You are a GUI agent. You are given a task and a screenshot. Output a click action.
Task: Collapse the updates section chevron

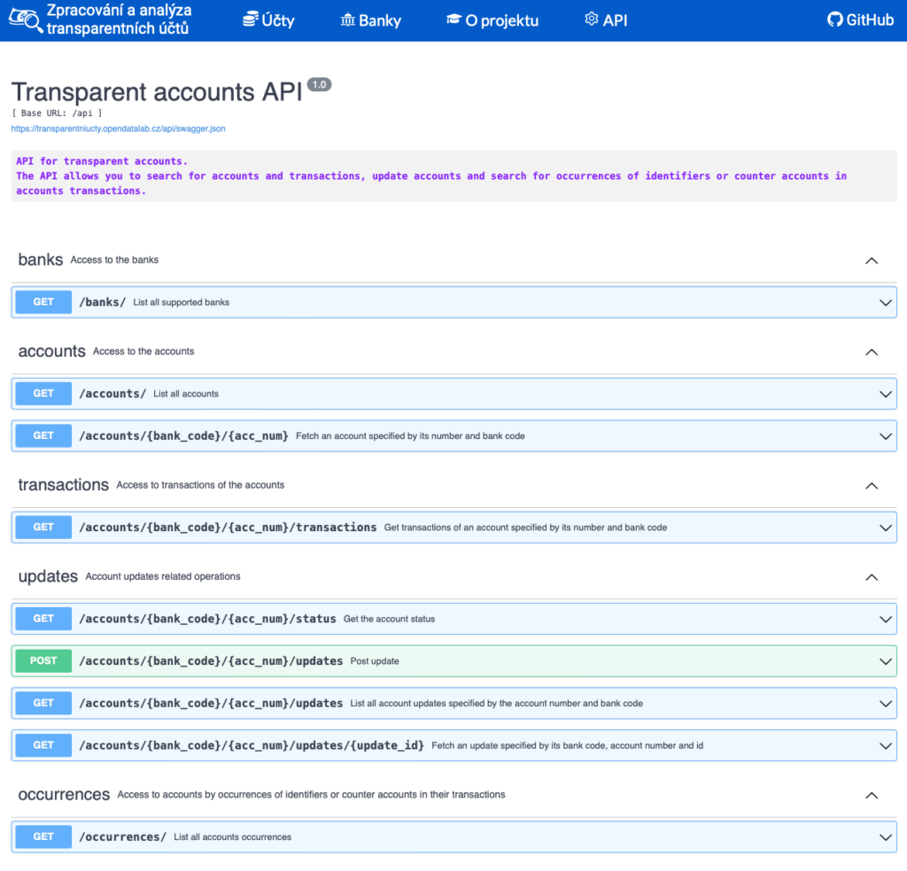(x=872, y=577)
